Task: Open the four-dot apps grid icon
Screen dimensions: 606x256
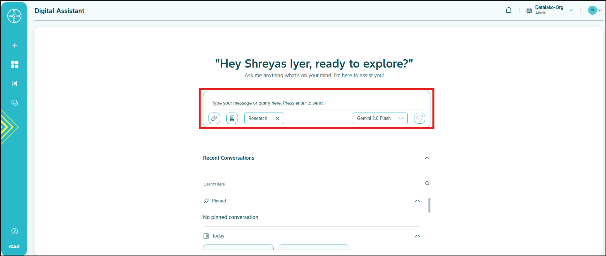Action: click(15, 64)
